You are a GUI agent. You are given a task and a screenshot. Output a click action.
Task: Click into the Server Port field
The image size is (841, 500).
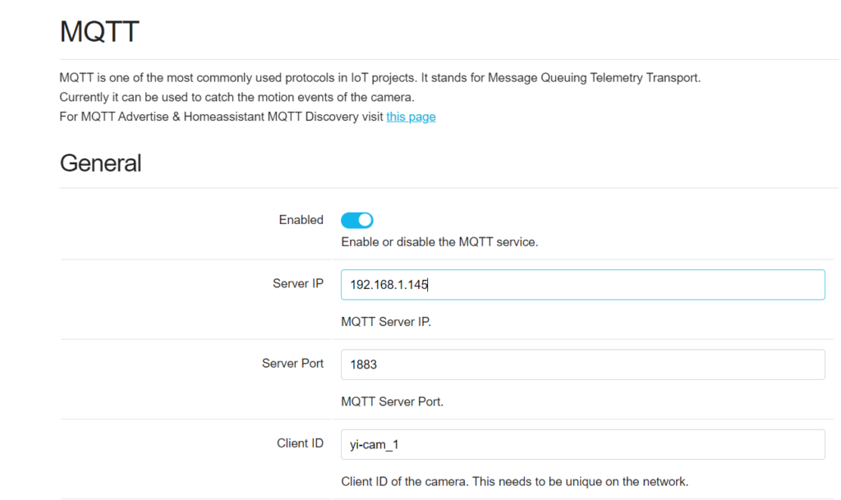pos(582,365)
